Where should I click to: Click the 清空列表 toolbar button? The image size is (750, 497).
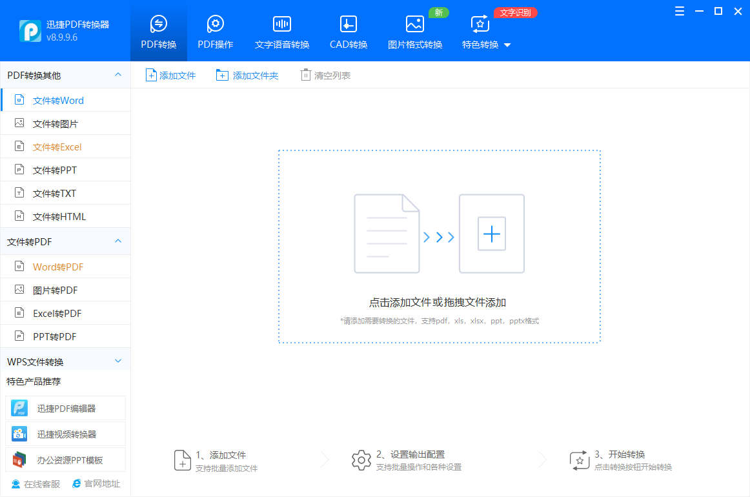(x=325, y=74)
